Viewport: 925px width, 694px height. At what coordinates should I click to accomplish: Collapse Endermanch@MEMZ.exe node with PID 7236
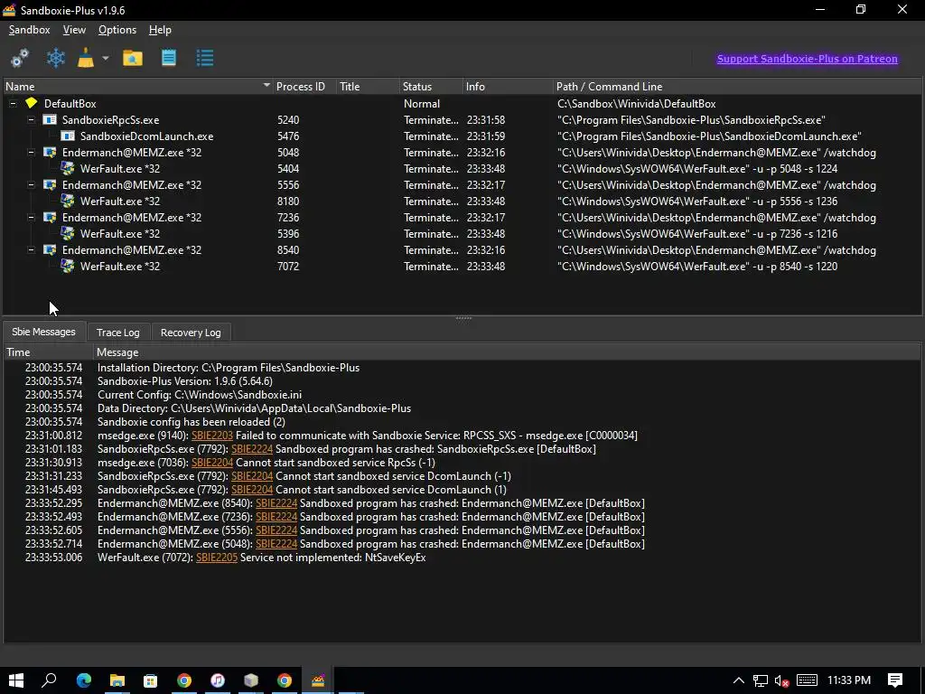32,217
